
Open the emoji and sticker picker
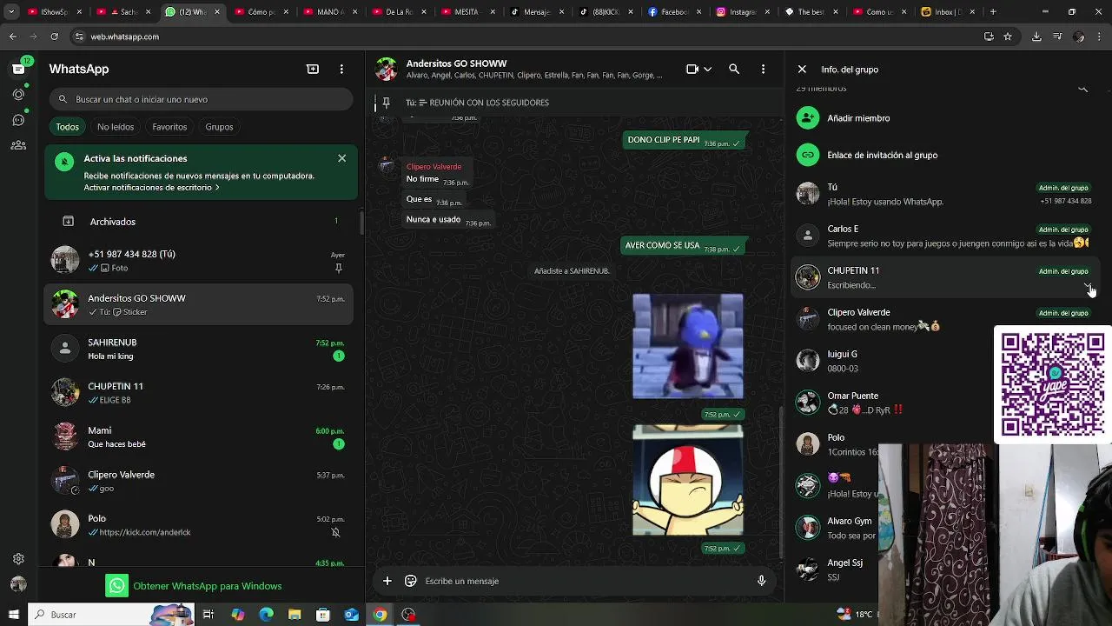(411, 581)
